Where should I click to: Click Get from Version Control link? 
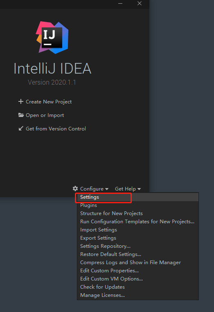[56, 129]
